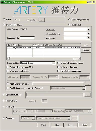The width and height of the screenshot is (96, 131).
Task: Click the Current SN input field
Action: click(53, 77)
